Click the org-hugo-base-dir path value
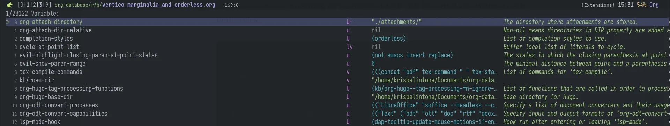 pos(434,97)
